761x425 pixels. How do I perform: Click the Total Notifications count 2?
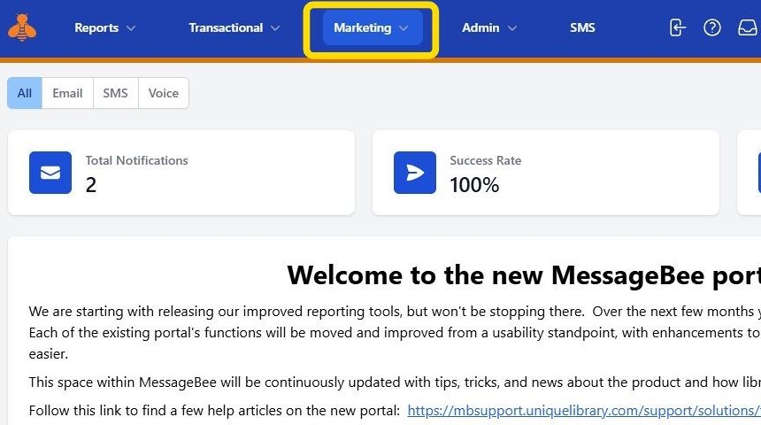click(91, 185)
